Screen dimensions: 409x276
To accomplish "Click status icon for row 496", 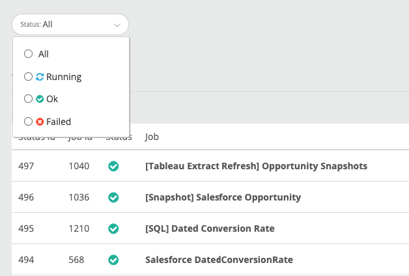I will click(113, 197).
